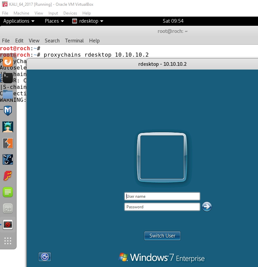This screenshot has width=258, height=267.
Task: Open the Applications menu
Action: (x=19, y=21)
